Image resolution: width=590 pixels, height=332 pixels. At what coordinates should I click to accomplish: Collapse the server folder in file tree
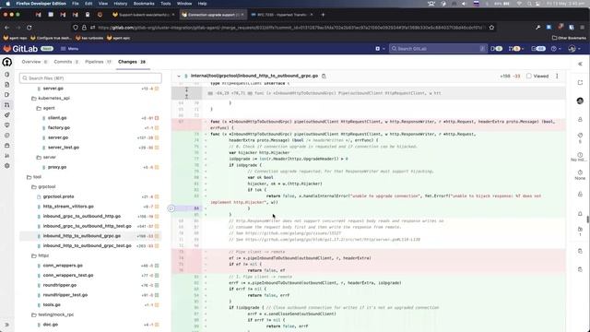(x=46, y=157)
